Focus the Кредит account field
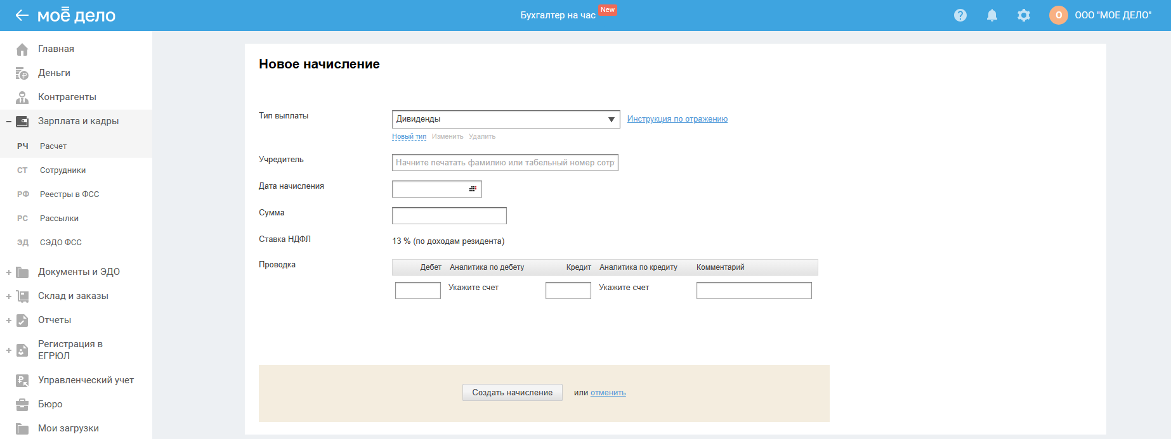The width and height of the screenshot is (1171, 439). 568,290
